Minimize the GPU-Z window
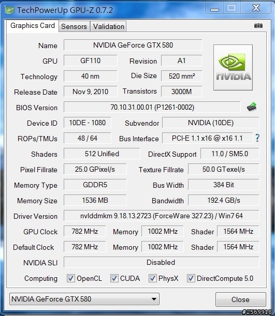Image resolution: width=275 pixels, height=316 pixels. click(214, 8)
